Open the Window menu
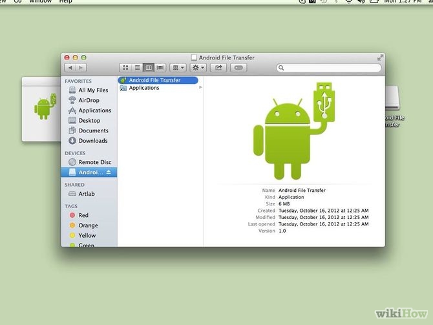 [40, 1]
